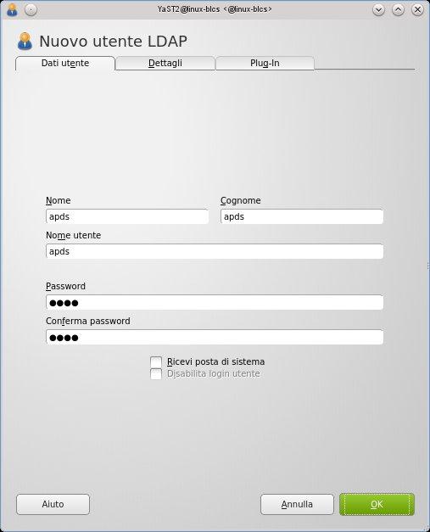Focus the Cognome input field

(x=302, y=216)
